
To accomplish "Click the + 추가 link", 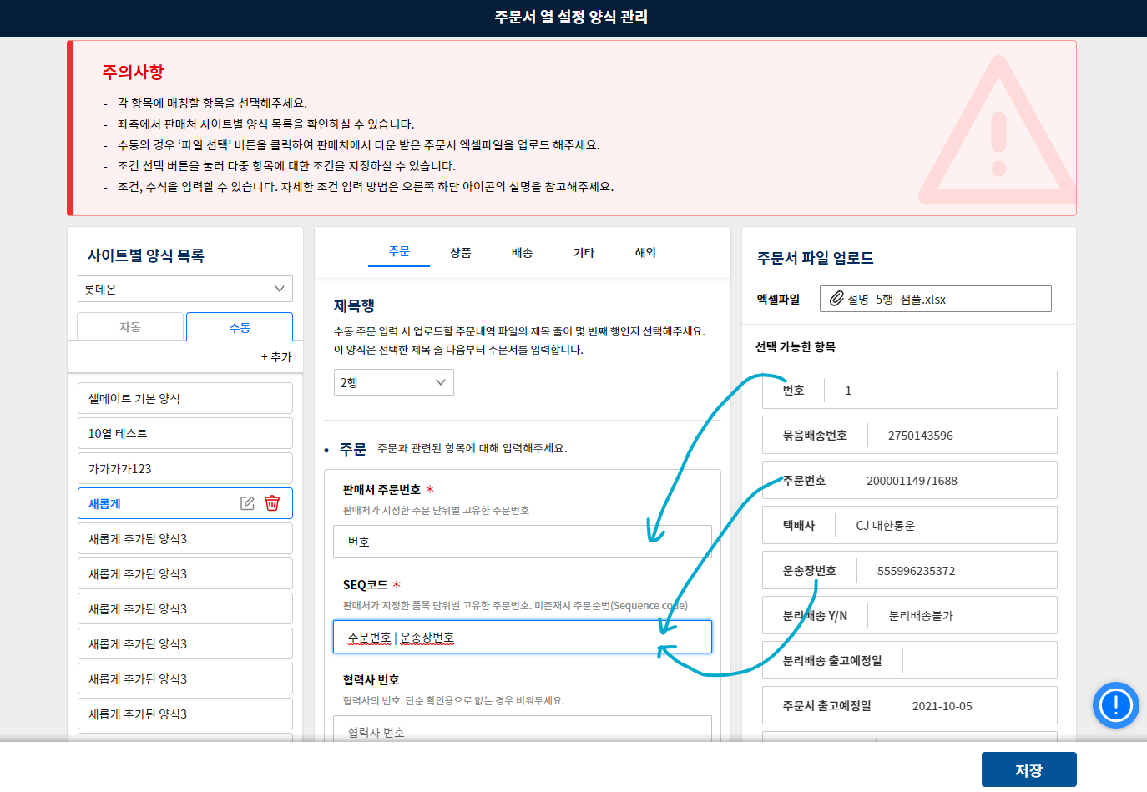I will [276, 356].
